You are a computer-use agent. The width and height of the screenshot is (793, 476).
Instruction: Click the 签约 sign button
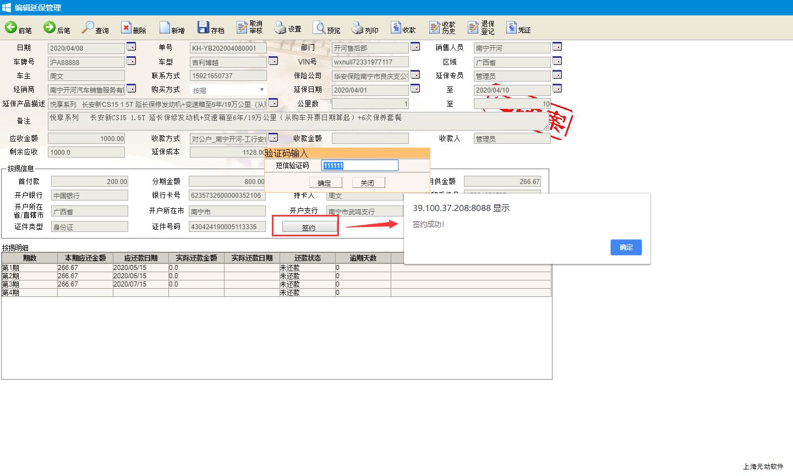click(x=308, y=227)
